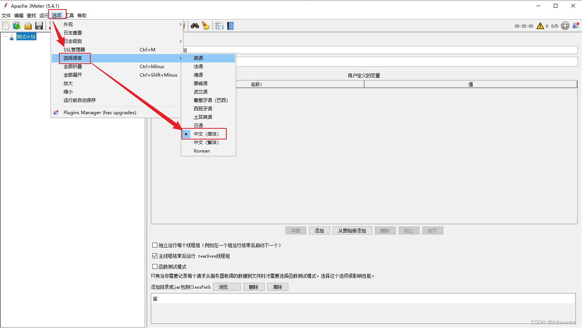Click the 清除 button
The image size is (582, 328).
pos(278,287)
